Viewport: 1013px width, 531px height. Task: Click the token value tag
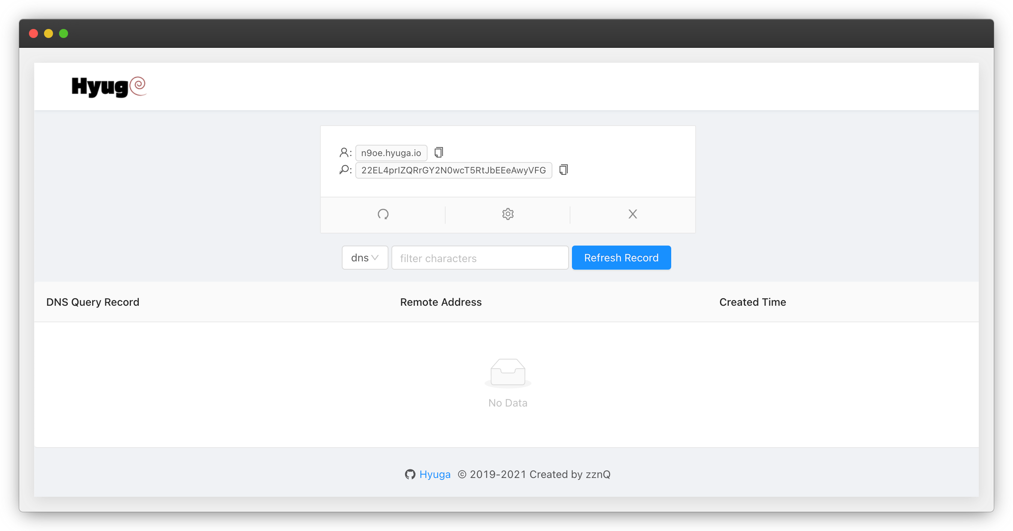pos(453,170)
